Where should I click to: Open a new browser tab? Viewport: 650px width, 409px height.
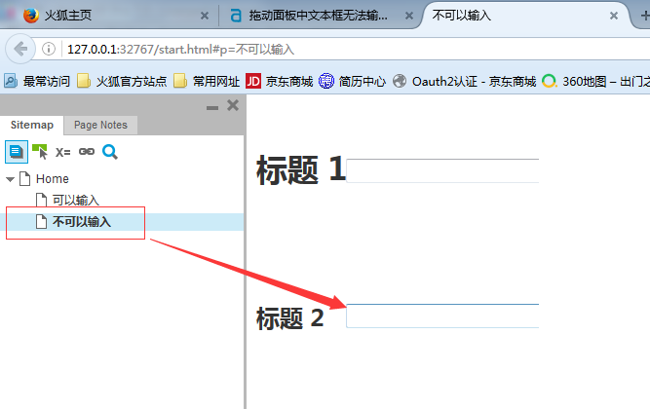[x=644, y=16]
